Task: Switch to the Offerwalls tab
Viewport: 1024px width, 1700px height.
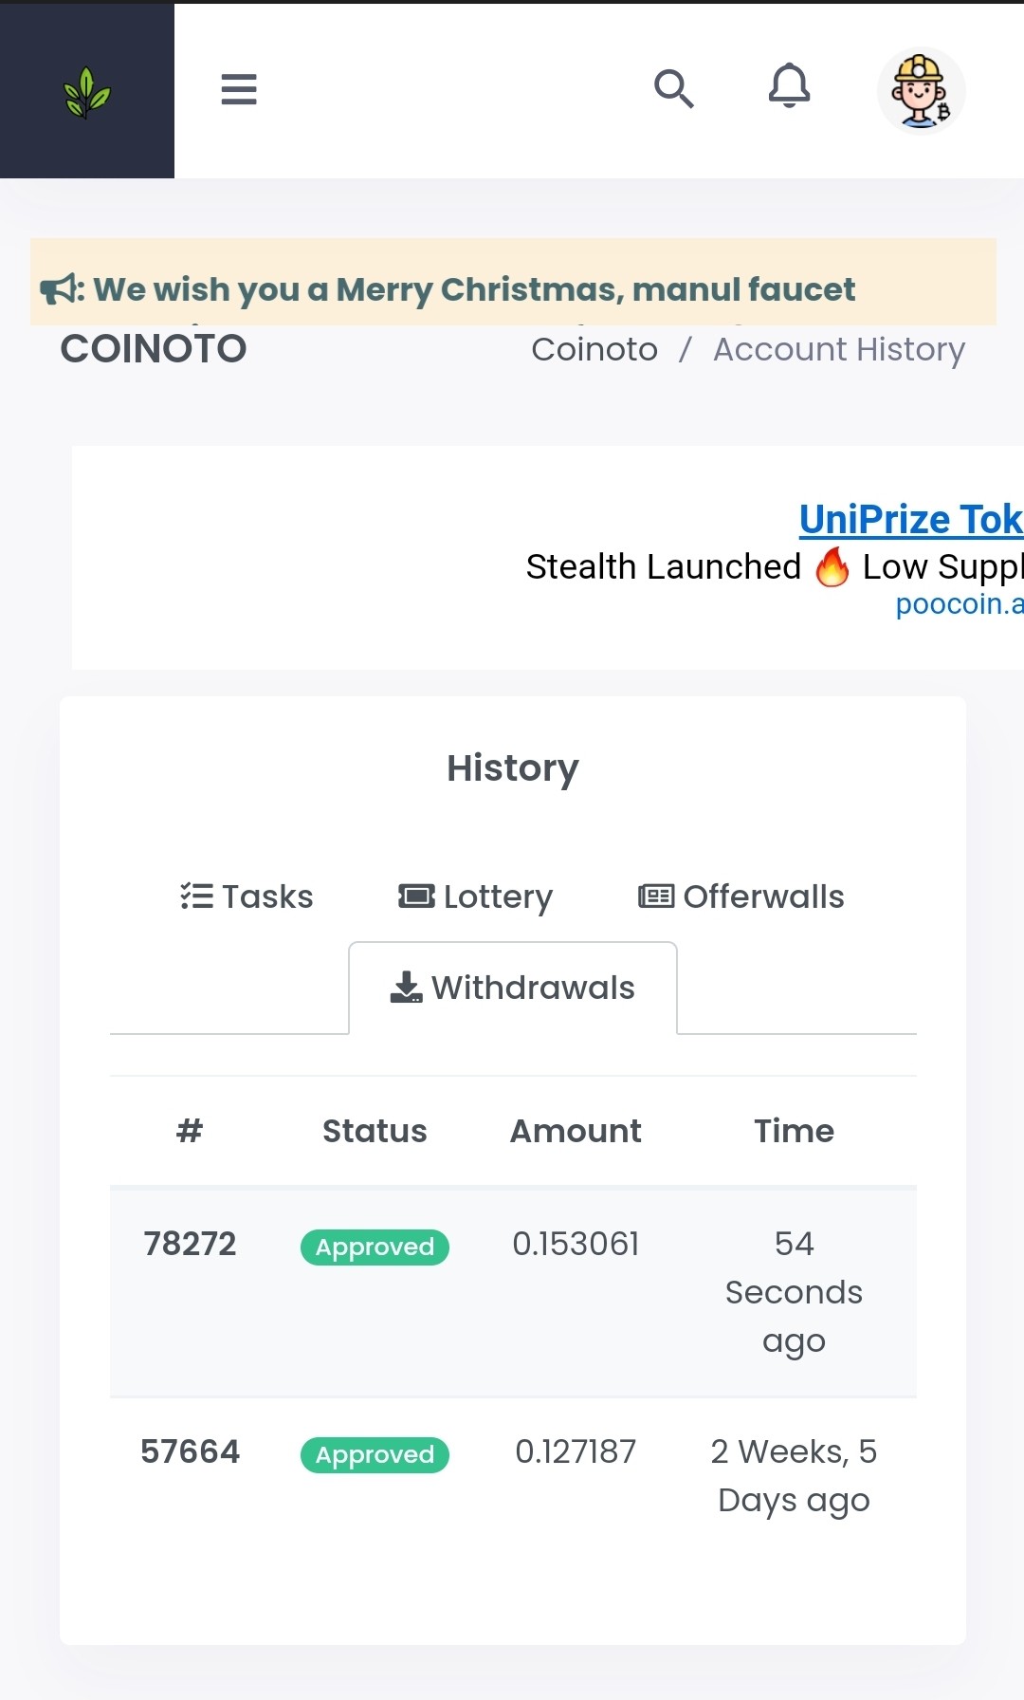Action: coord(741,896)
